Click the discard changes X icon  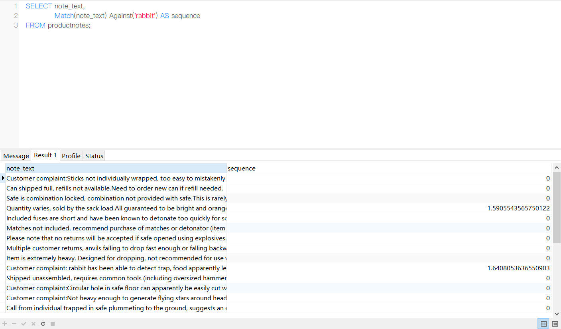[33, 324]
